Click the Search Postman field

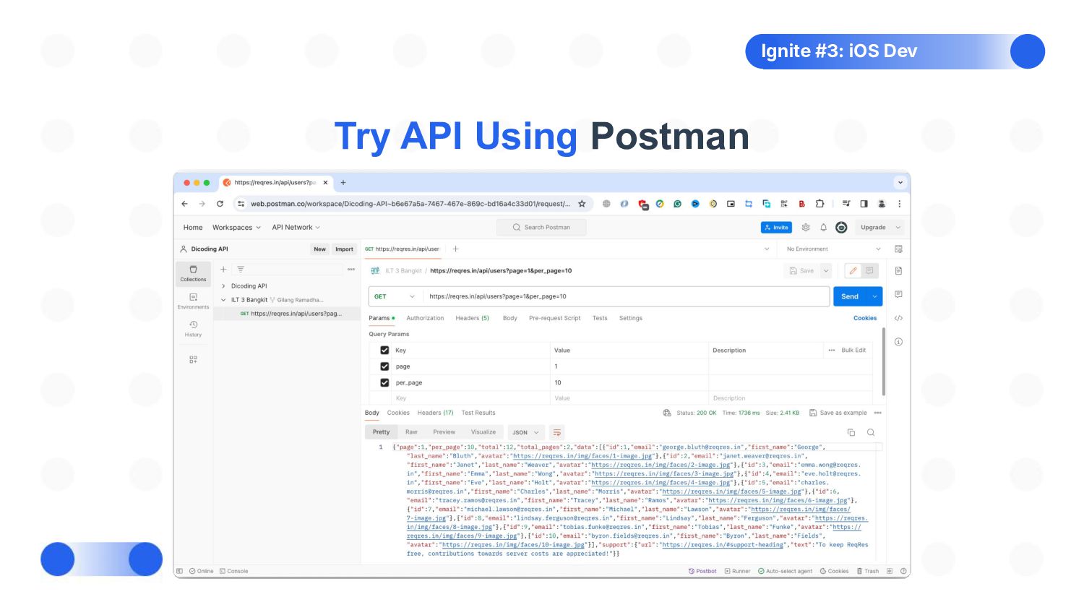coord(541,227)
